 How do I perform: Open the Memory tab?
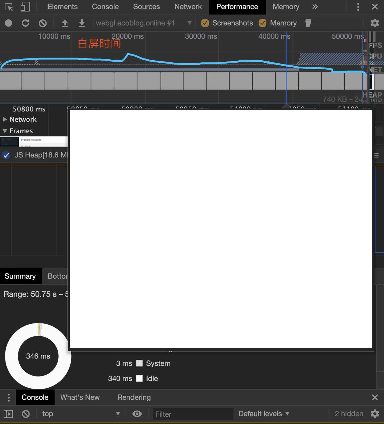[x=286, y=7]
